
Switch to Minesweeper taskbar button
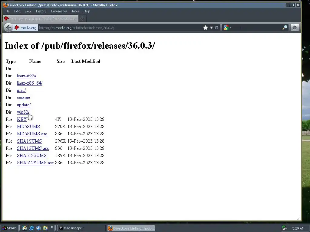click(81, 228)
